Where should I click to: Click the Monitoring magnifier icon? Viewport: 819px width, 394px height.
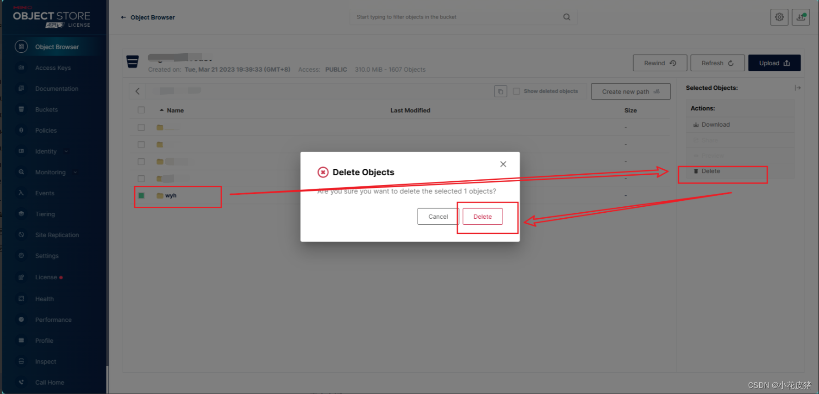(x=21, y=172)
